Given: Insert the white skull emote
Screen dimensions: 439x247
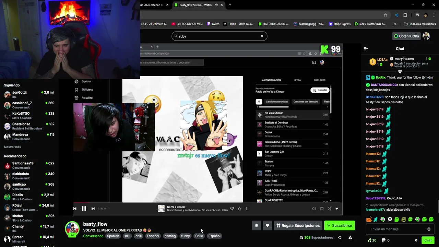Looking at the screenshot, I should 390,219.
